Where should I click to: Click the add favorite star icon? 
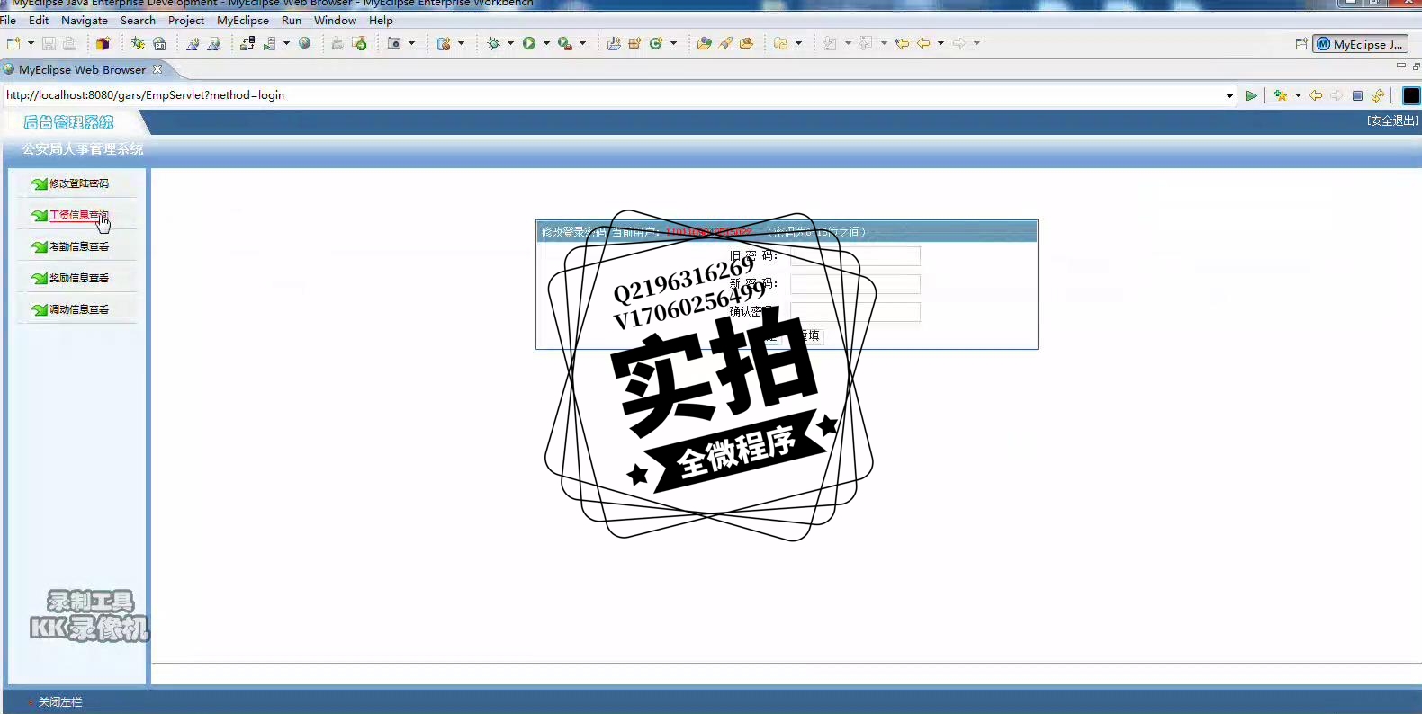coord(1281,95)
